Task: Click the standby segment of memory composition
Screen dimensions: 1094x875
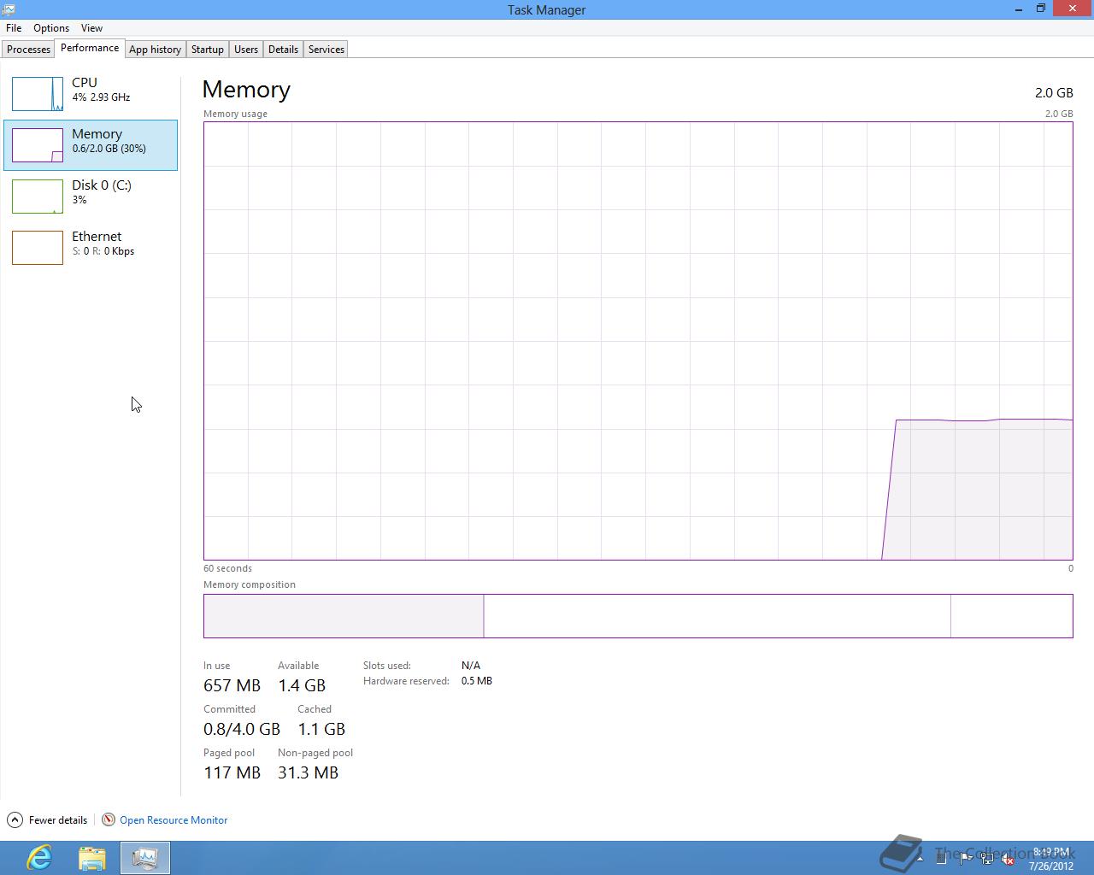Action: (x=717, y=616)
